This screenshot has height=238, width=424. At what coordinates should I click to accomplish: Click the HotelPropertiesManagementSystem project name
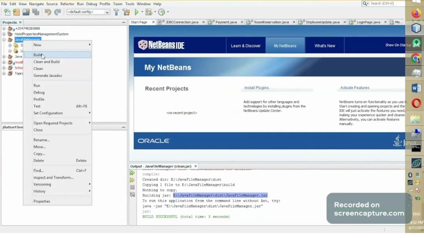pyautogui.click(x=41, y=34)
